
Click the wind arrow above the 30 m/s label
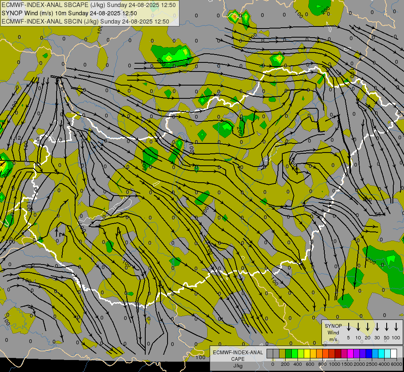click(377, 327)
